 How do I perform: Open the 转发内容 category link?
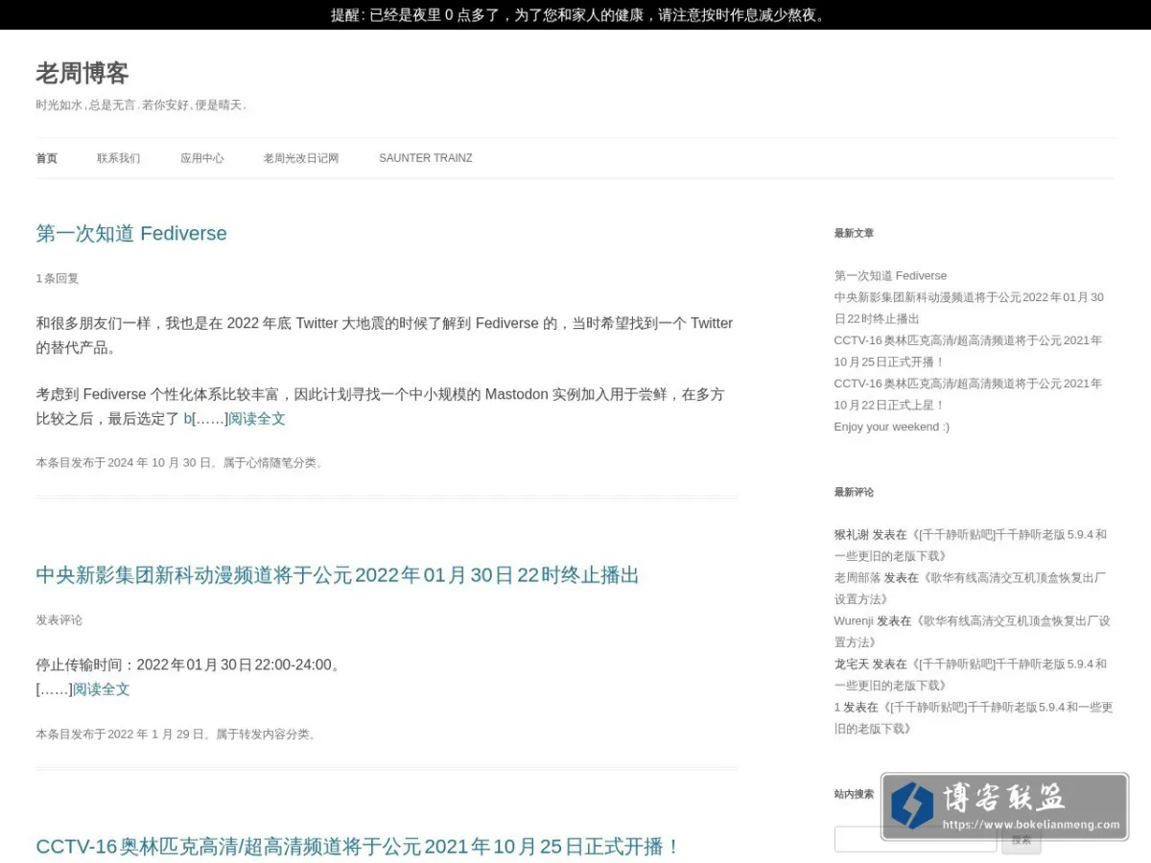262,734
